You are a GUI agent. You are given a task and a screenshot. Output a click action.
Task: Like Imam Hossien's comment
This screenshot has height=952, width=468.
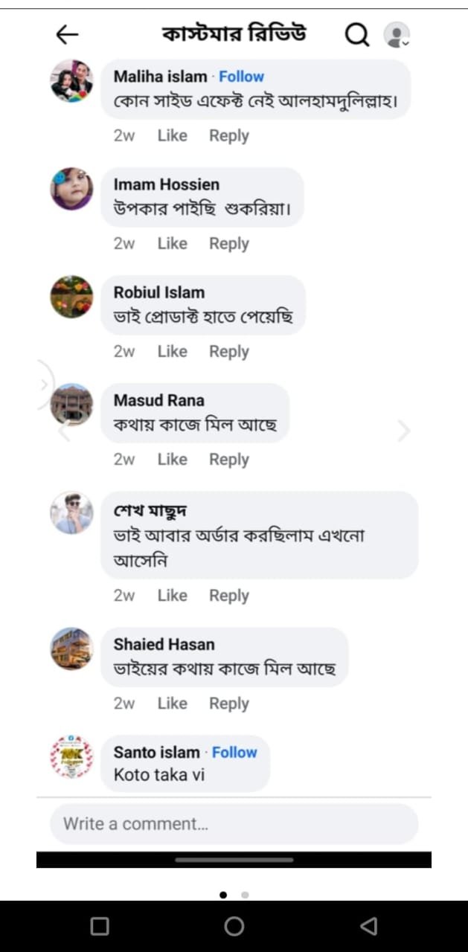tap(172, 243)
